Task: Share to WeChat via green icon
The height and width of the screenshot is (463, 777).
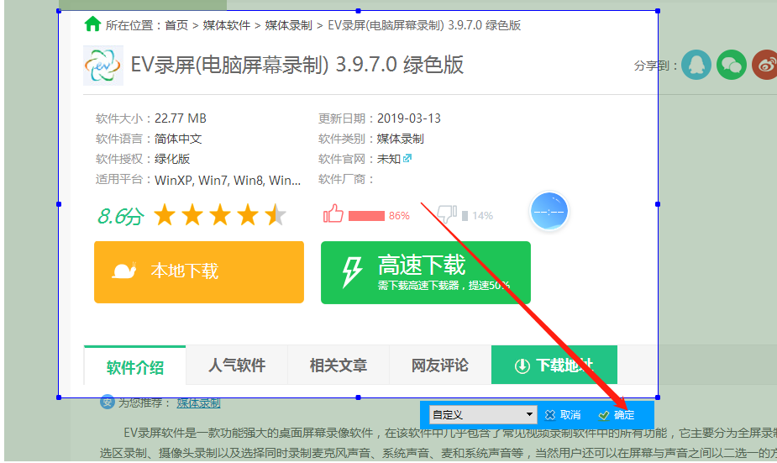Action: click(x=732, y=65)
